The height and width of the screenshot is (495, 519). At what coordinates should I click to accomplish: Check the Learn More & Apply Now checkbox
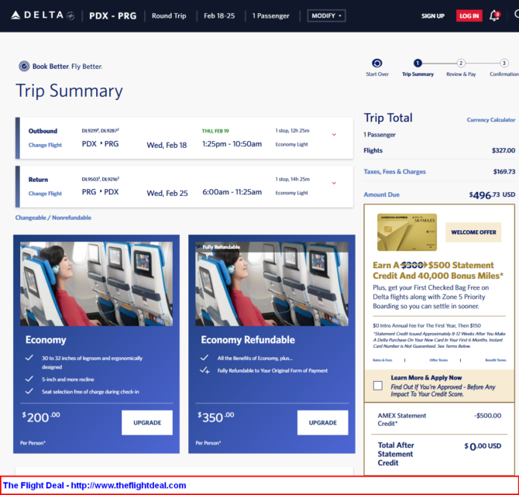[x=377, y=385]
